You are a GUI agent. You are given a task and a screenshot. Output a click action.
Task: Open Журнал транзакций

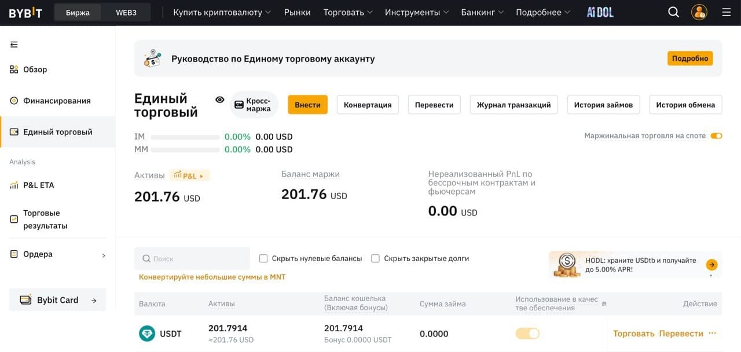point(513,105)
